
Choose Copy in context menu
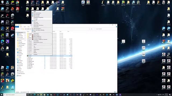[42, 48]
